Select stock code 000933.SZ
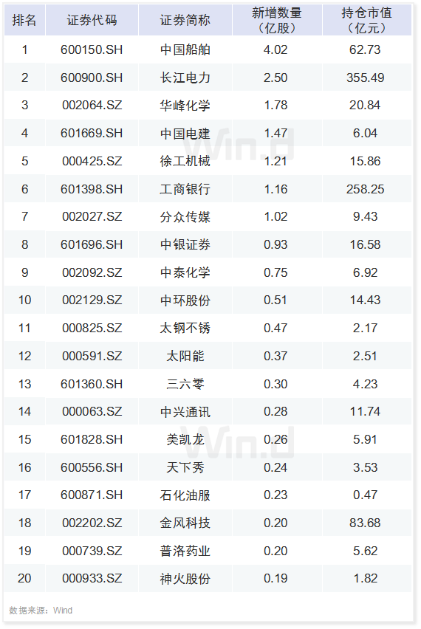The height and width of the screenshot is (629, 421). [x=92, y=579]
